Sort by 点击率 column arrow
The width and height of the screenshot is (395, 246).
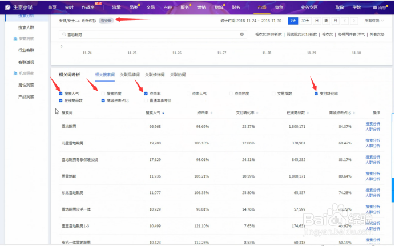211,113
